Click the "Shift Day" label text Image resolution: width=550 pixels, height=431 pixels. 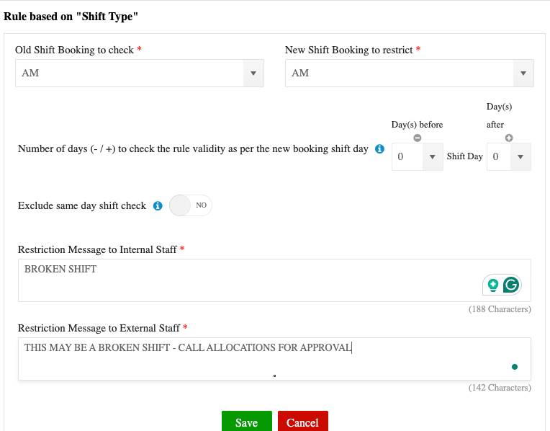(x=465, y=156)
